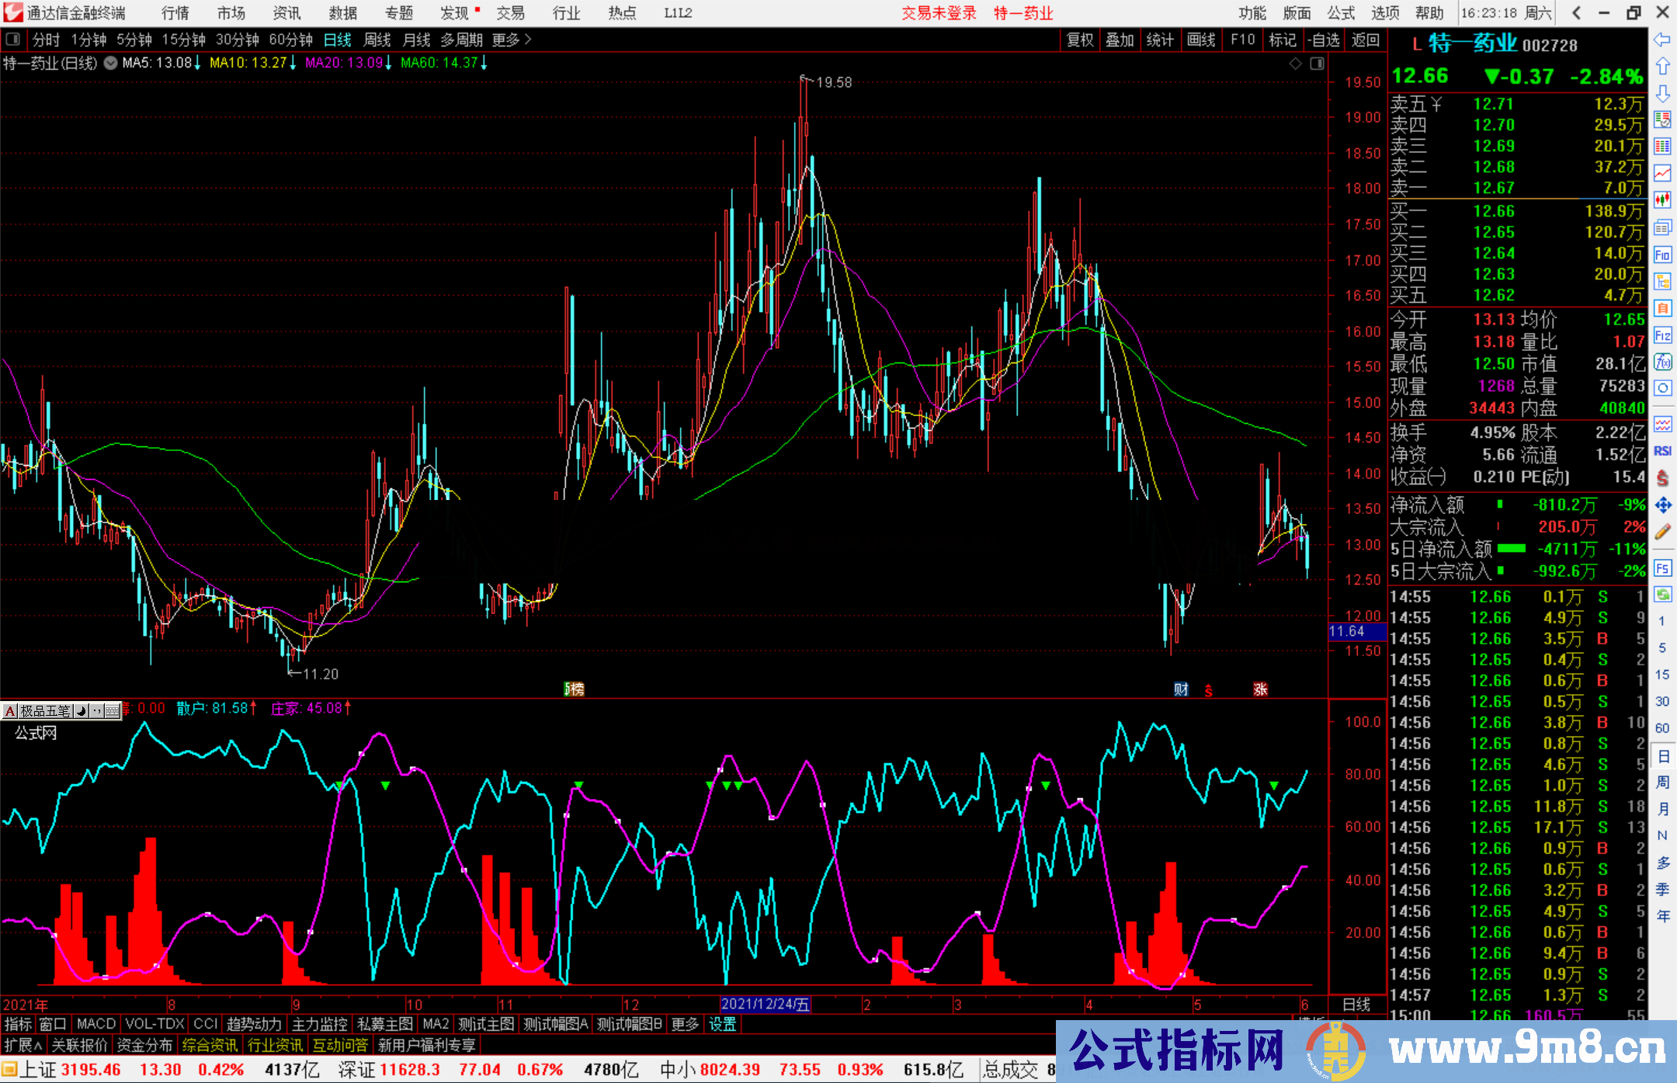Click the 返回 return button
1677x1083 pixels.
click(1366, 40)
